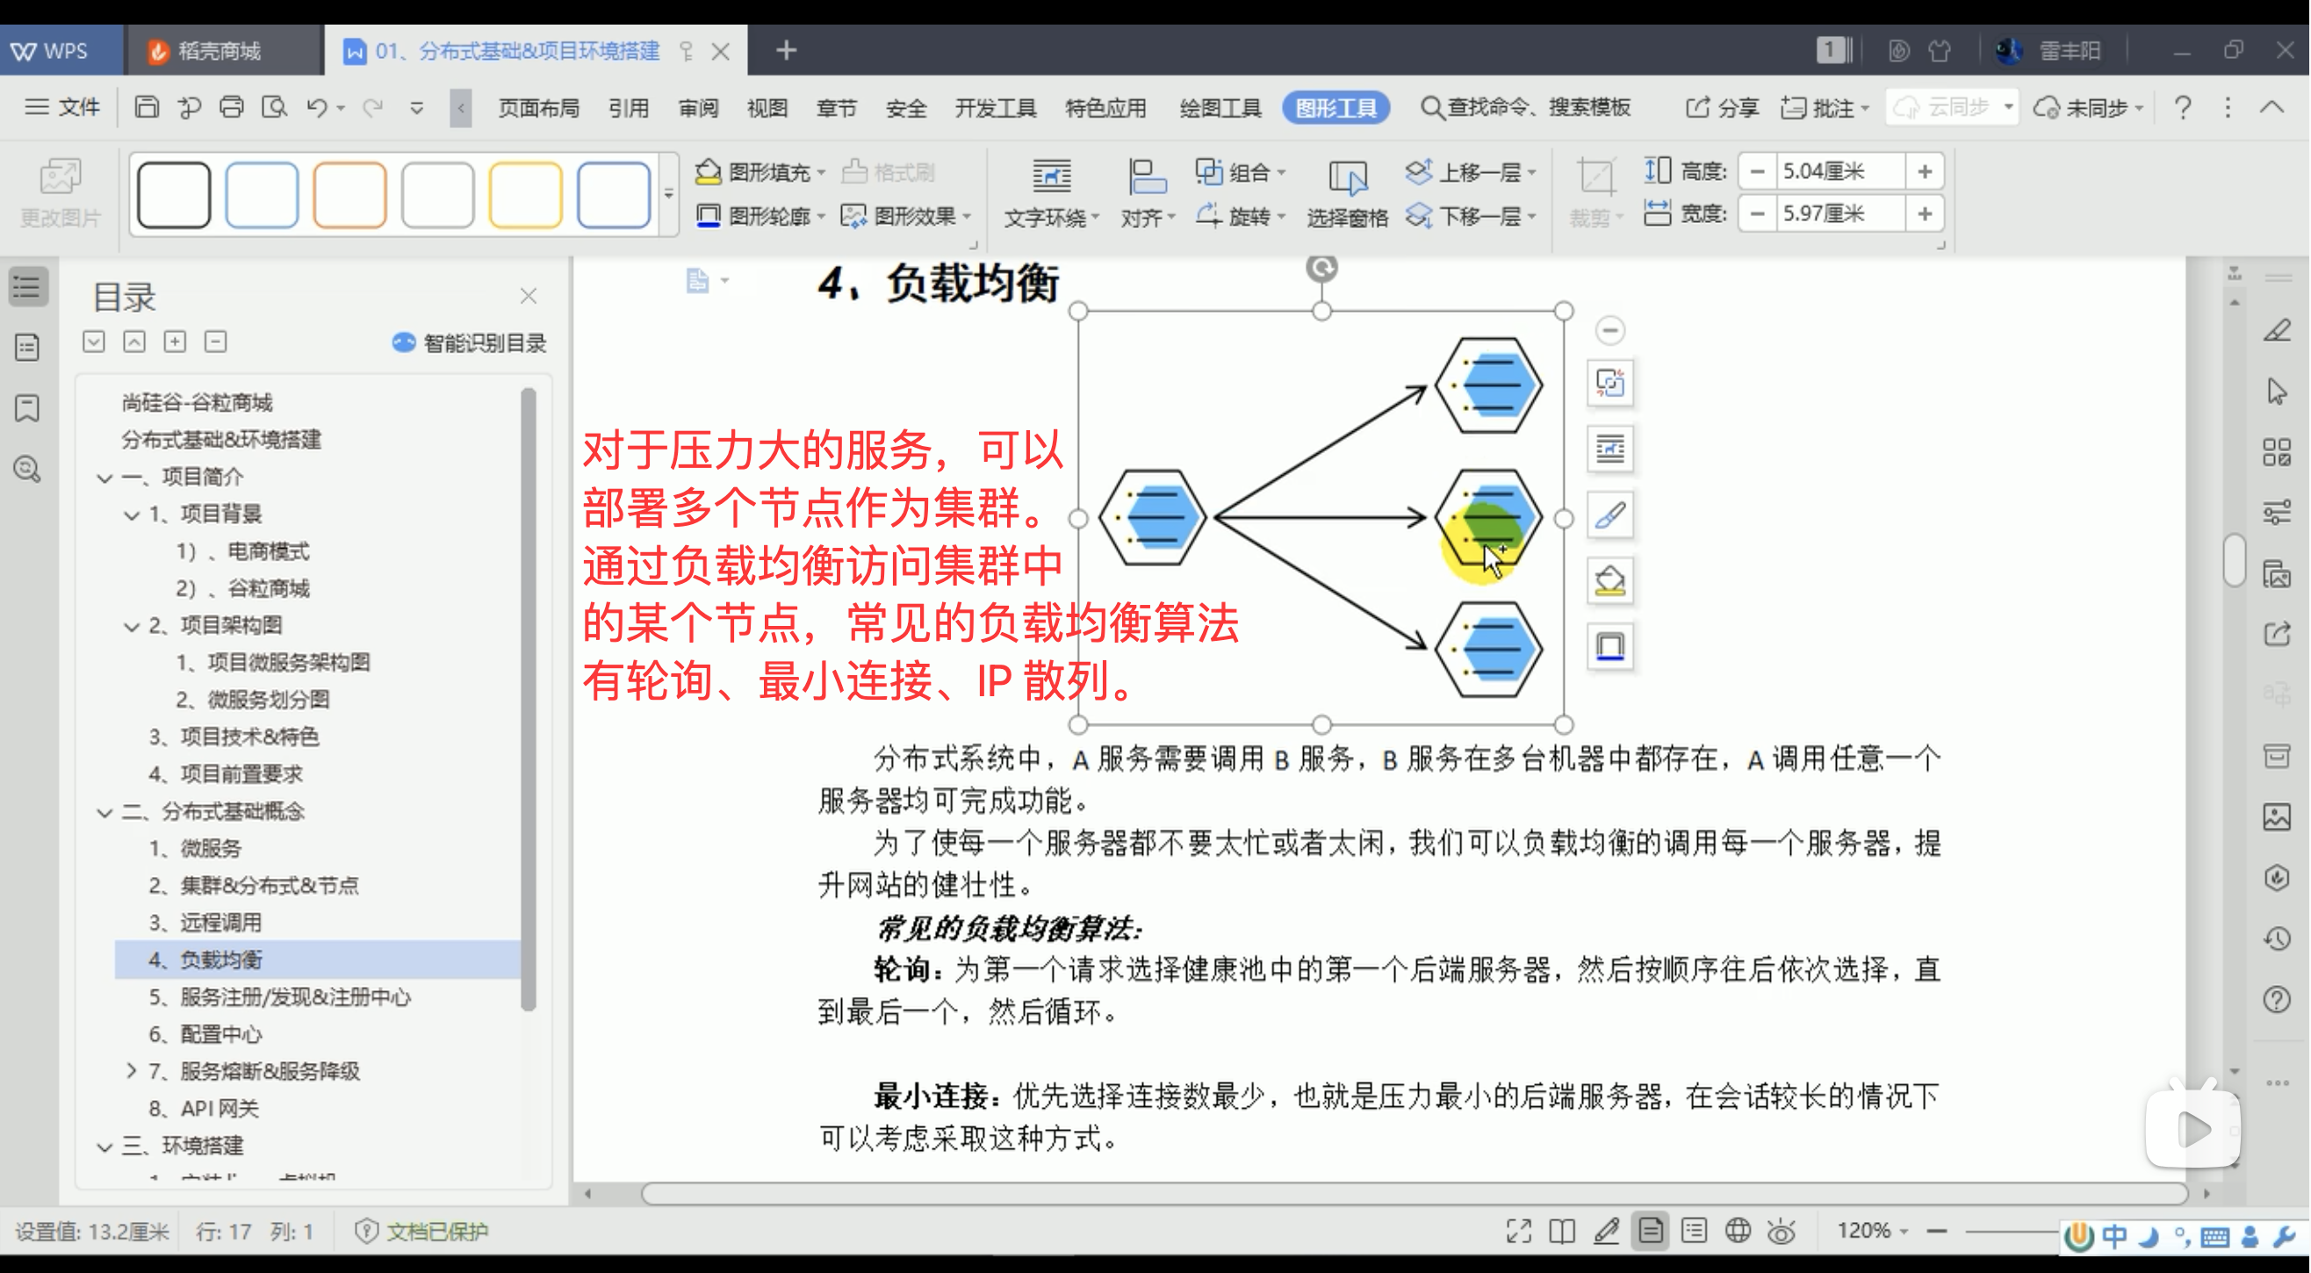Collapse the 二、分布式基础概念 outline section
This screenshot has height=1273, width=2311.
(x=105, y=812)
